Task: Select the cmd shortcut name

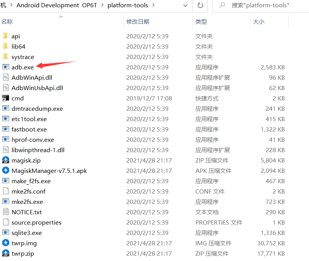Action: coord(18,98)
